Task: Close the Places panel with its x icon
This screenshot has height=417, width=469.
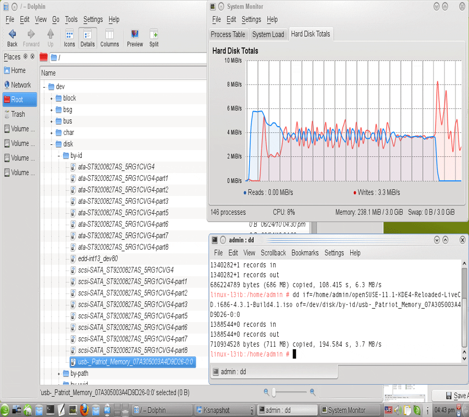Action: click(32, 56)
